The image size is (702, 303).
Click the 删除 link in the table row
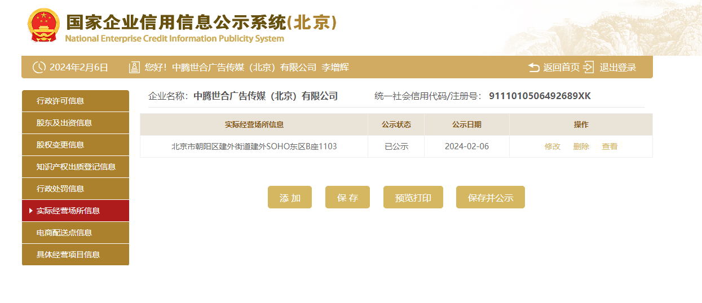click(x=581, y=146)
